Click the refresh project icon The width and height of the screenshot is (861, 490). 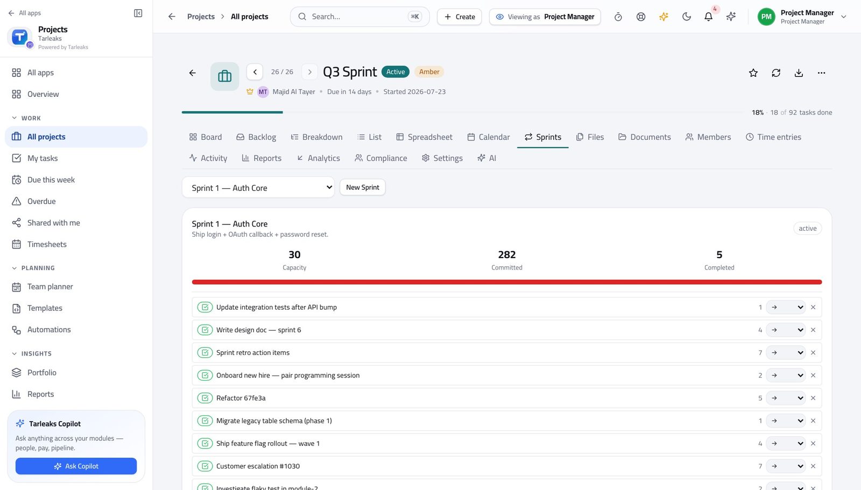[776, 73]
